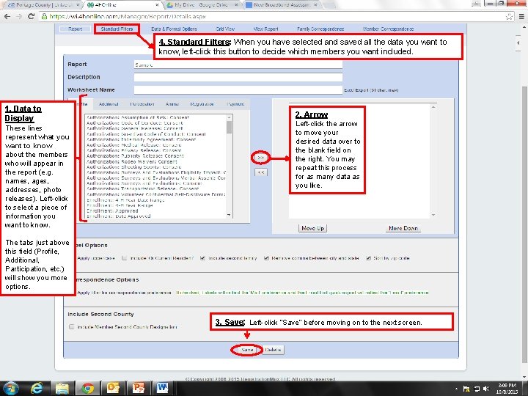Select the Payment field tab
The width and height of the screenshot is (528, 396).
[235, 104]
